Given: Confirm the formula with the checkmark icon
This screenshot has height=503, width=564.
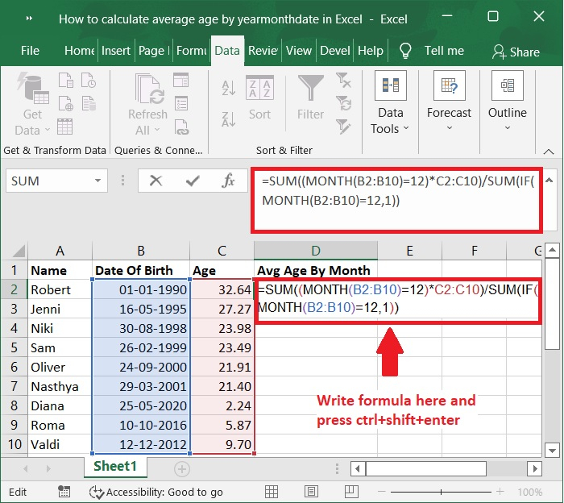Looking at the screenshot, I should pos(192,181).
